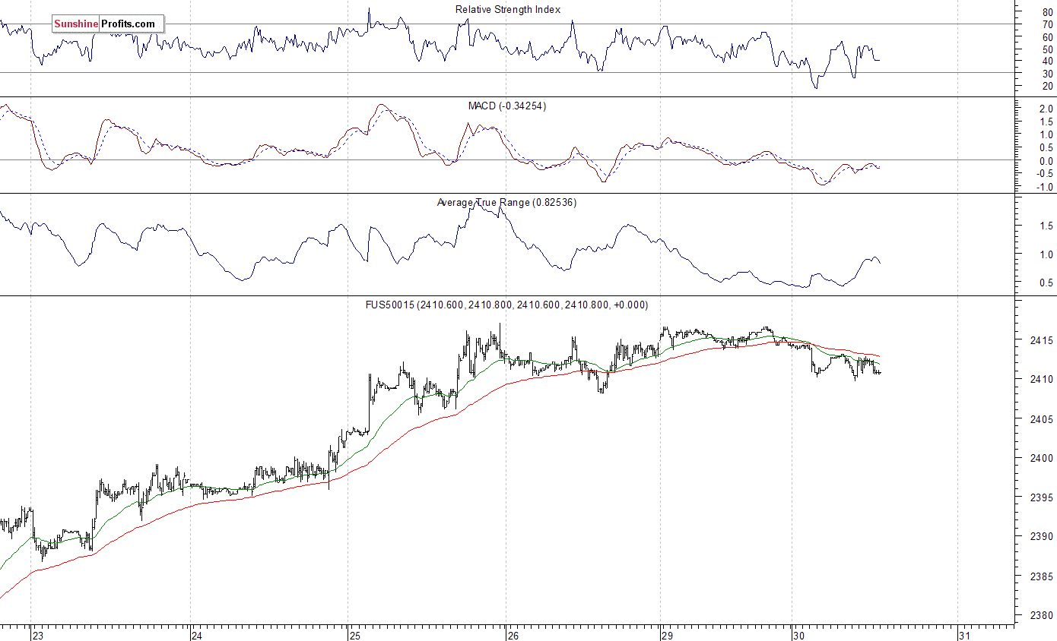Click the 0.0 label on the MACD axis
The image size is (1057, 641).
coord(1046,161)
